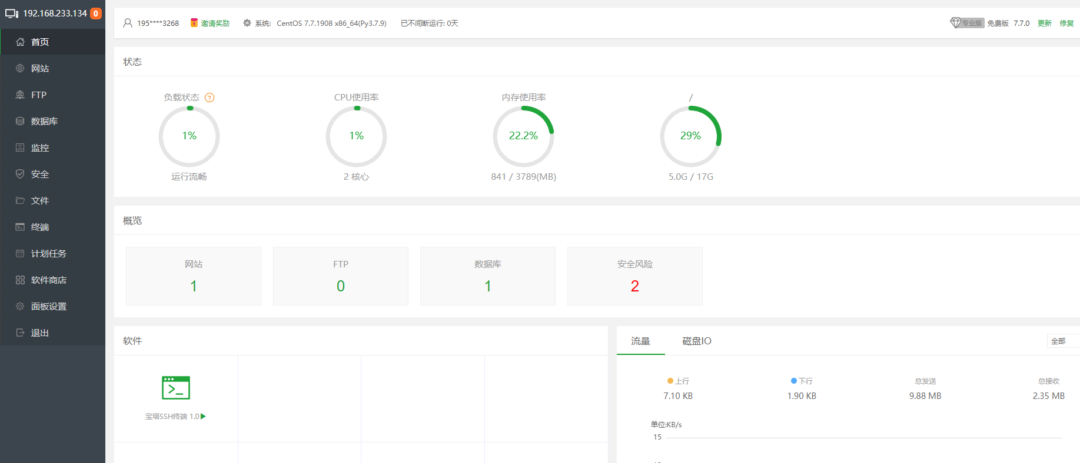The height and width of the screenshot is (463, 1080).
Task: Click the 195****3268 account name
Action: [x=158, y=24]
